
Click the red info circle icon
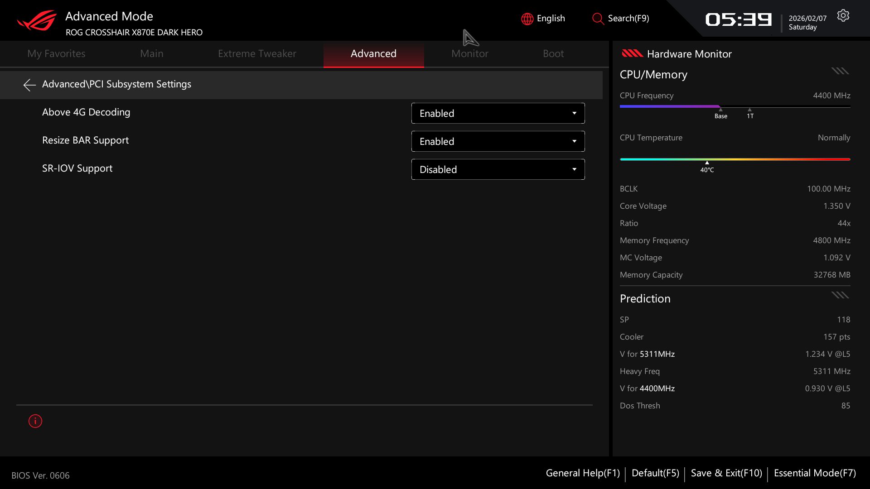pos(35,421)
